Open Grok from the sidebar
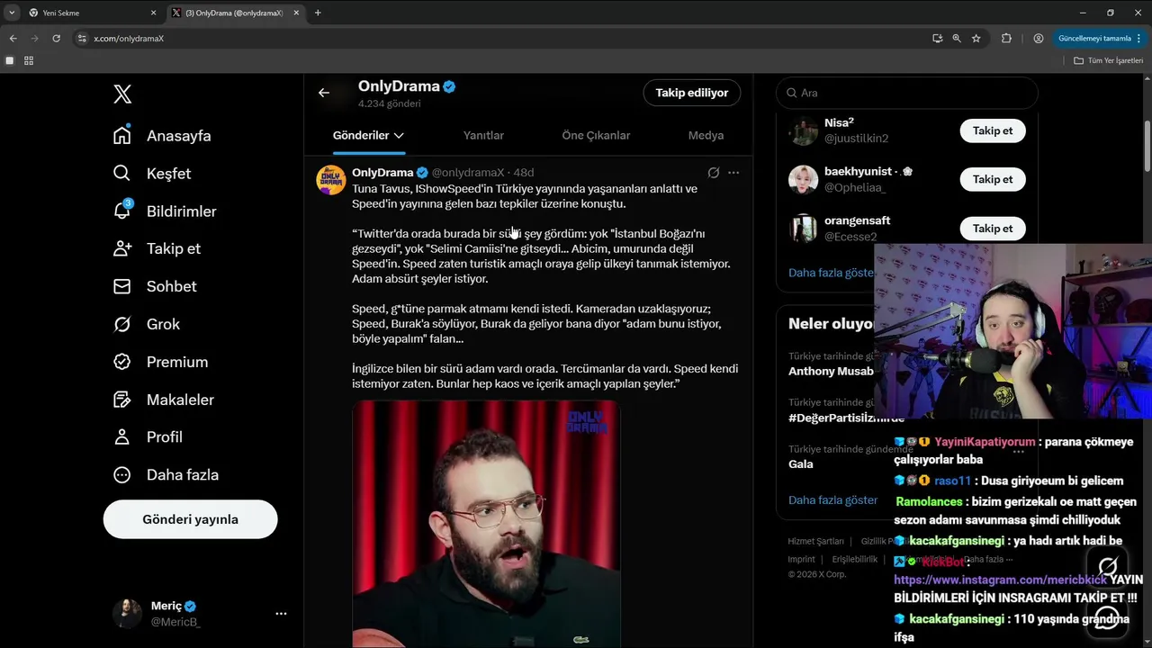1152x648 pixels. click(147, 324)
